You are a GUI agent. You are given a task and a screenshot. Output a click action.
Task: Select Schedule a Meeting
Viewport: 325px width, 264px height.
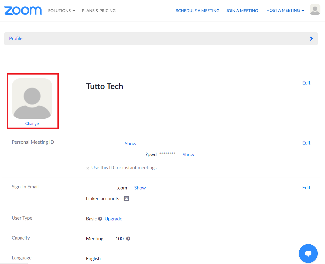tap(197, 11)
